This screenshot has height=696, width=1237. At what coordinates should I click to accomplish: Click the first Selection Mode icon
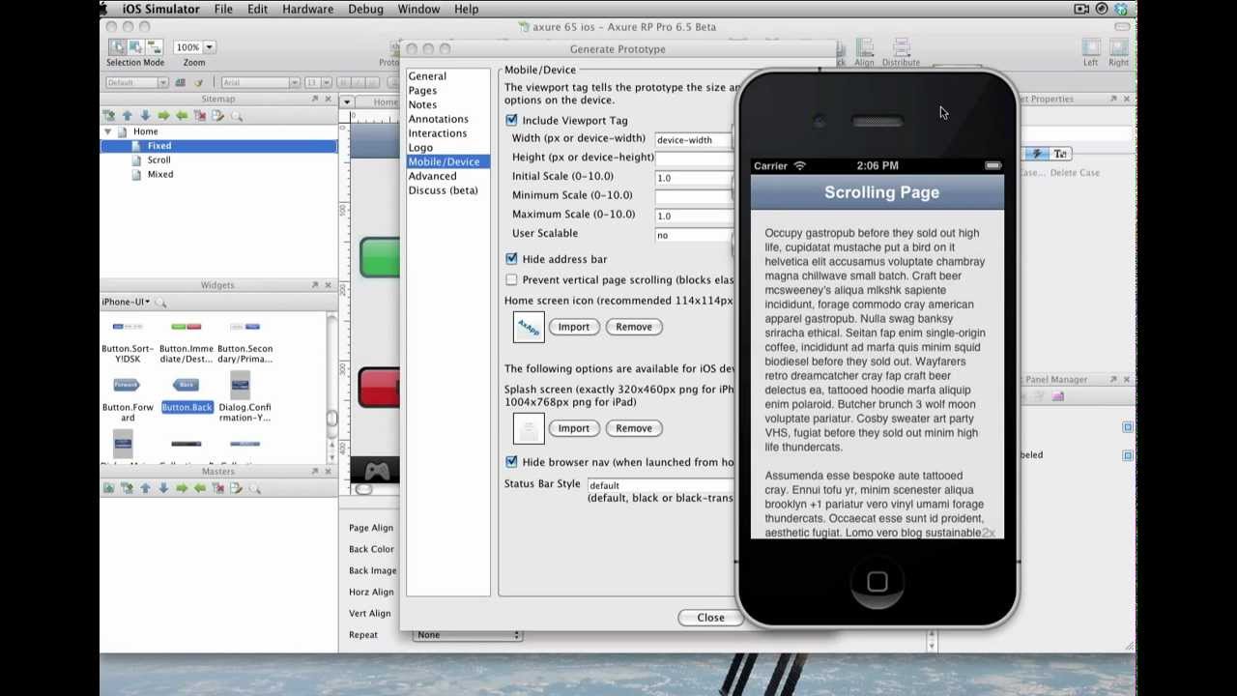(118, 46)
